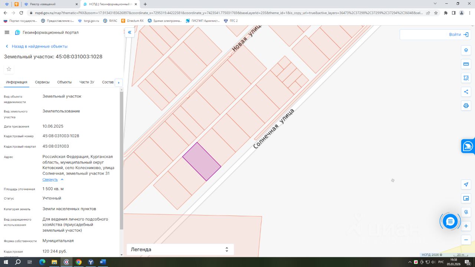Open the 'ФИАС' bookmark

(110, 21)
